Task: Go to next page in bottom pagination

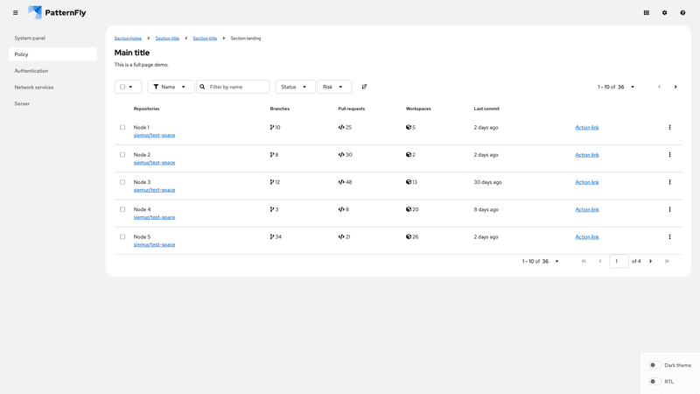Action: tap(650, 261)
